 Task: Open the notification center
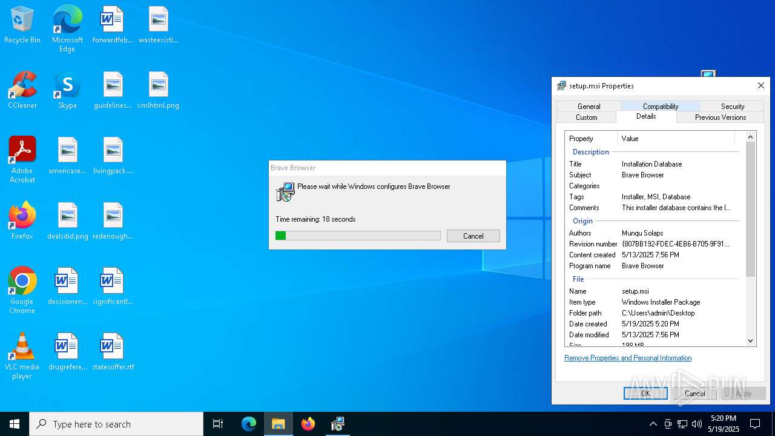click(755, 424)
